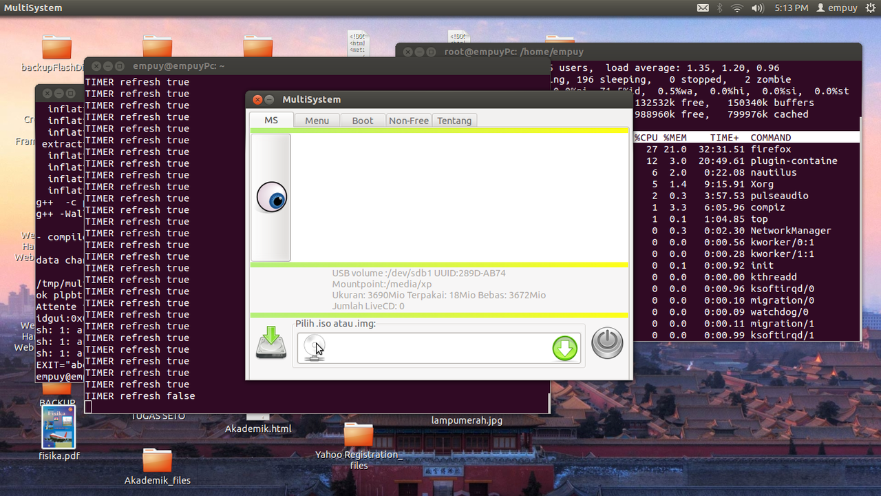
Task: Toggle the empuy user menu open
Action: (x=837, y=8)
